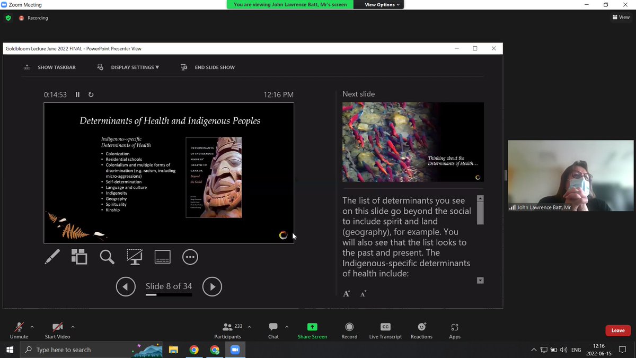Click the green encryption shield icon

[x=8, y=18]
